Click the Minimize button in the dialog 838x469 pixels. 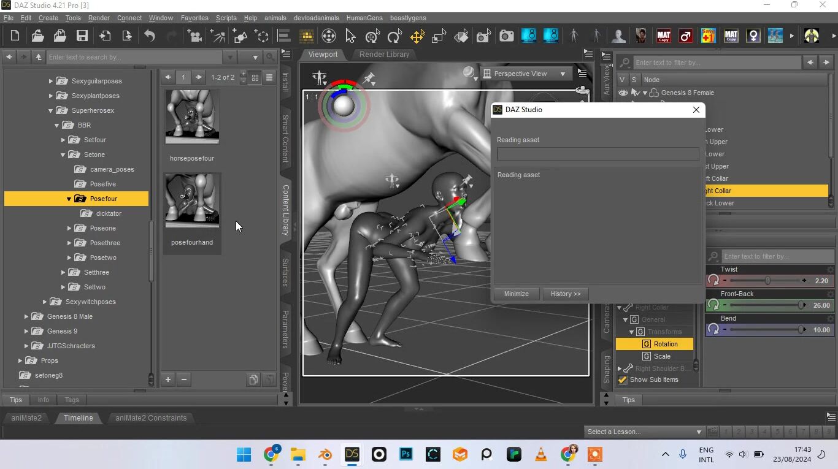point(516,294)
